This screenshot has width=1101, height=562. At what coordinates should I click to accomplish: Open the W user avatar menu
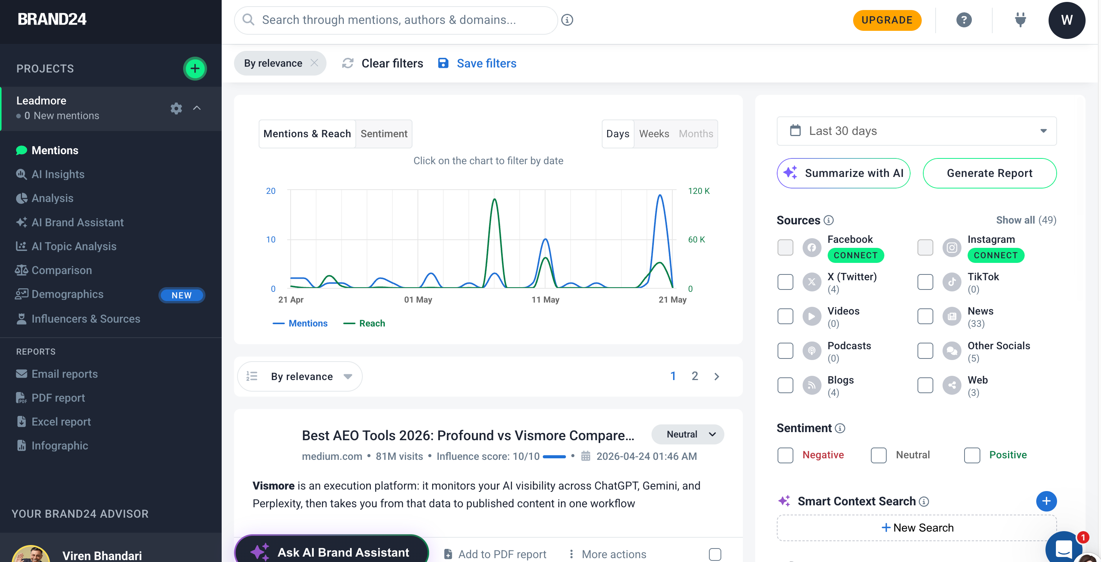(1066, 20)
